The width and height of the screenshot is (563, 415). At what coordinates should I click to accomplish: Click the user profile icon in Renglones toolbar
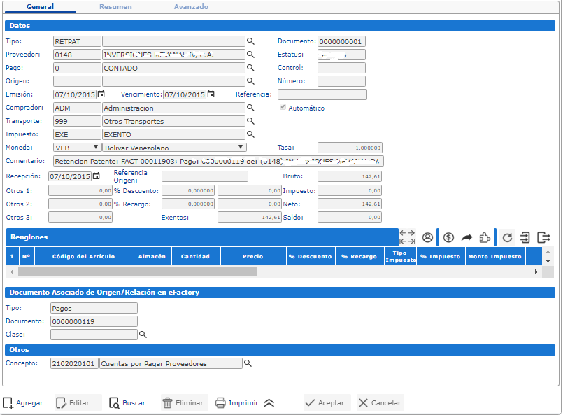coord(427,237)
